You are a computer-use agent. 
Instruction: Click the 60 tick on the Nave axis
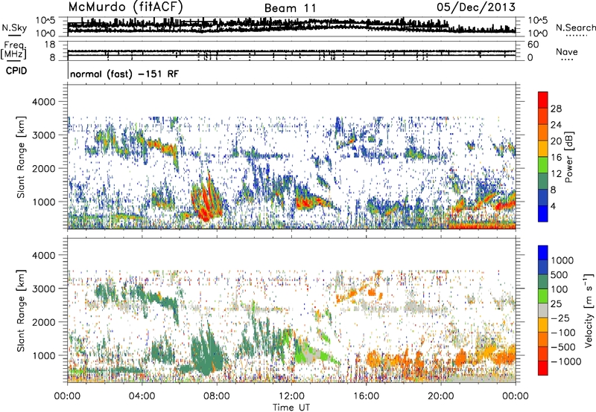533,45
